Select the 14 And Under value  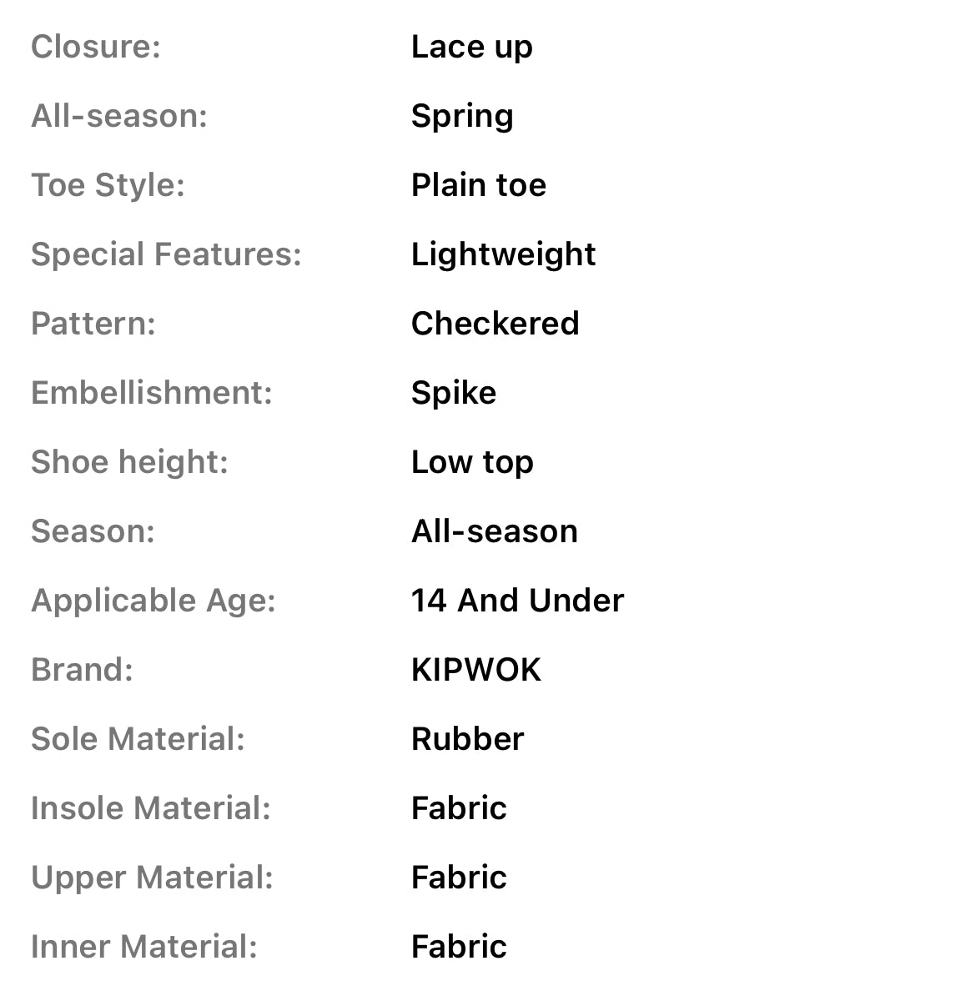click(517, 601)
